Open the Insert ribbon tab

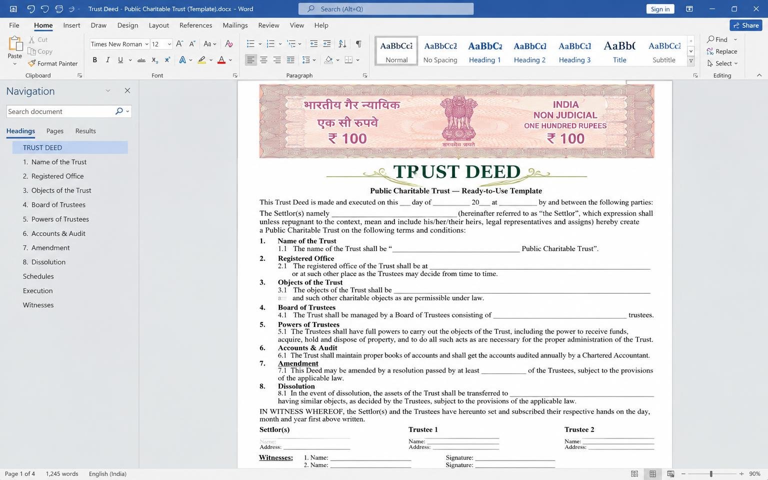(71, 25)
